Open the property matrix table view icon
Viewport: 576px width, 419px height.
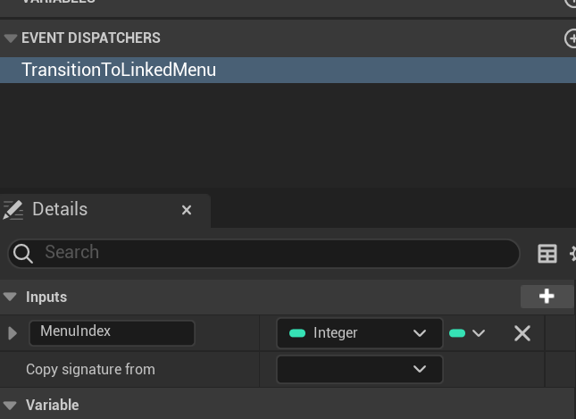pos(547,254)
